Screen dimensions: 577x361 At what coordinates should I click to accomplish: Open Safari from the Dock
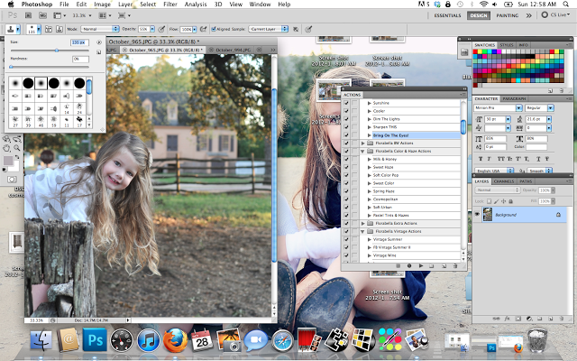(x=282, y=341)
